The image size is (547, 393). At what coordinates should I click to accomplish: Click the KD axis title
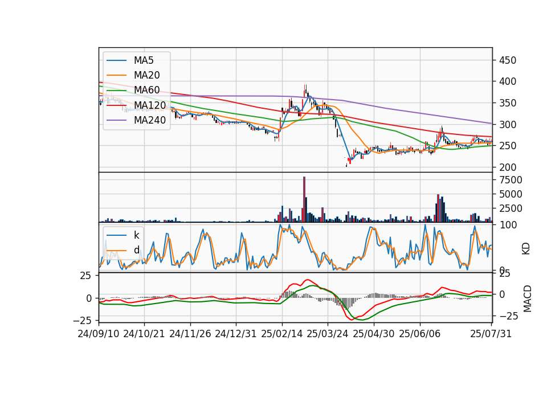pyautogui.click(x=526, y=249)
